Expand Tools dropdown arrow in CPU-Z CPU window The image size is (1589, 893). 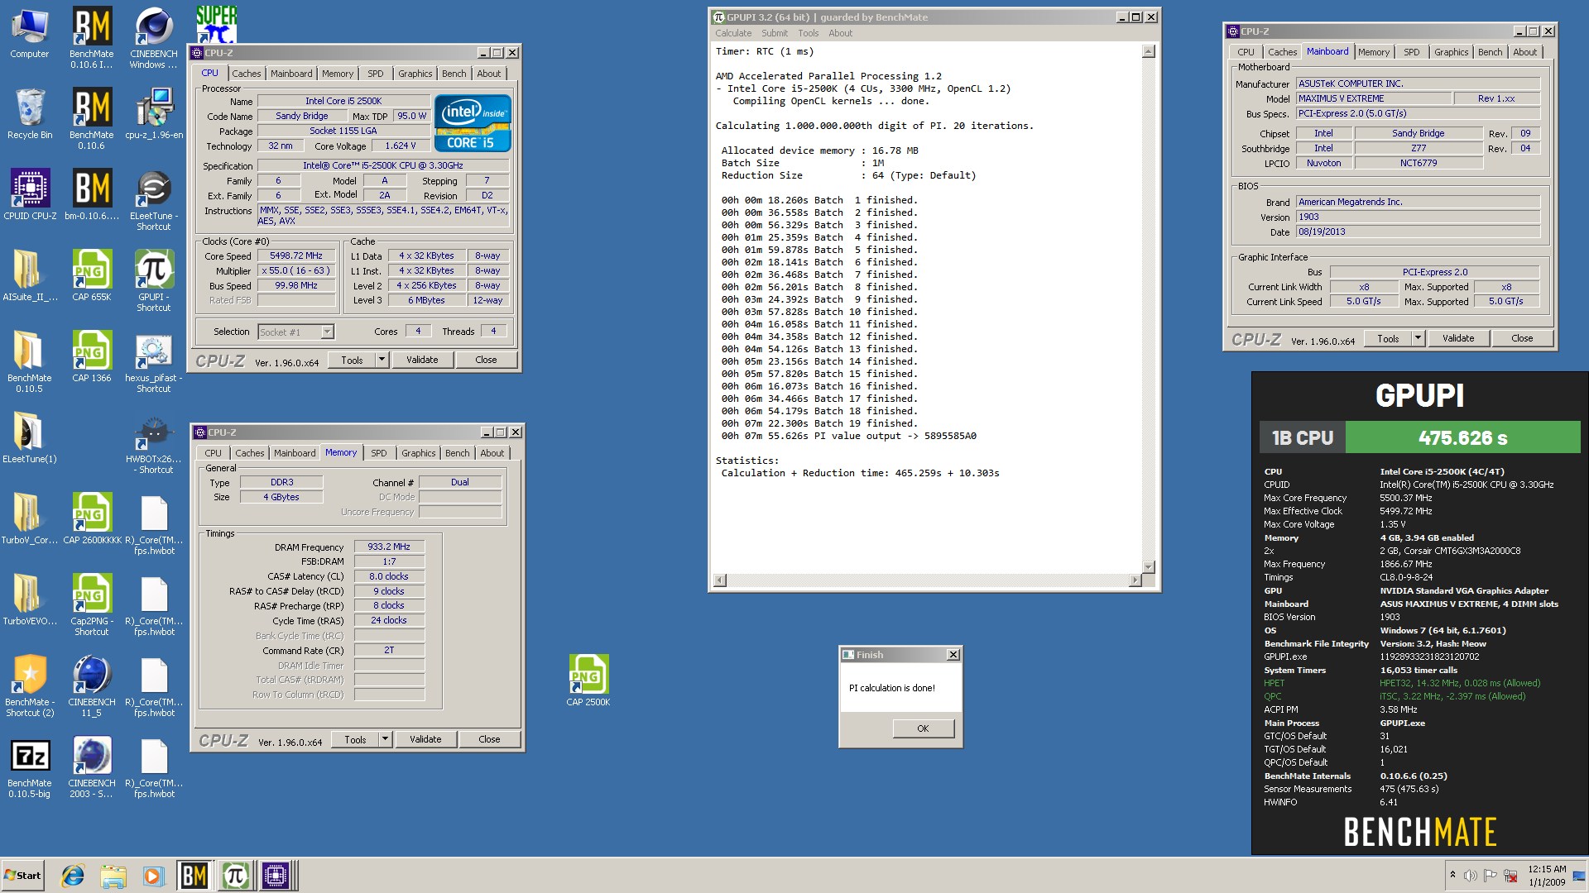(x=382, y=360)
